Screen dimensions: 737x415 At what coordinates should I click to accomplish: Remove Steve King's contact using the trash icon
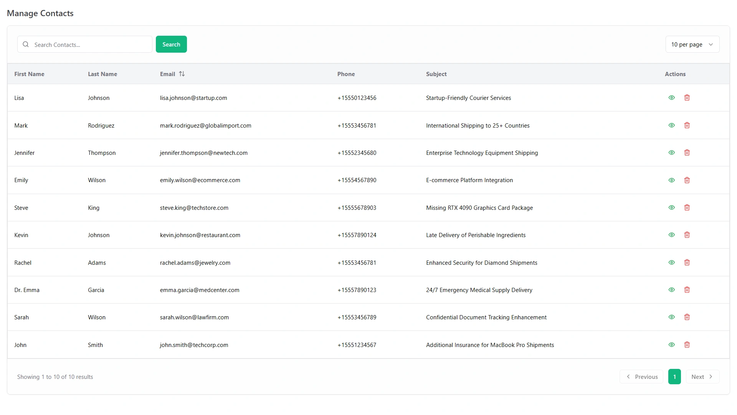[x=687, y=207]
